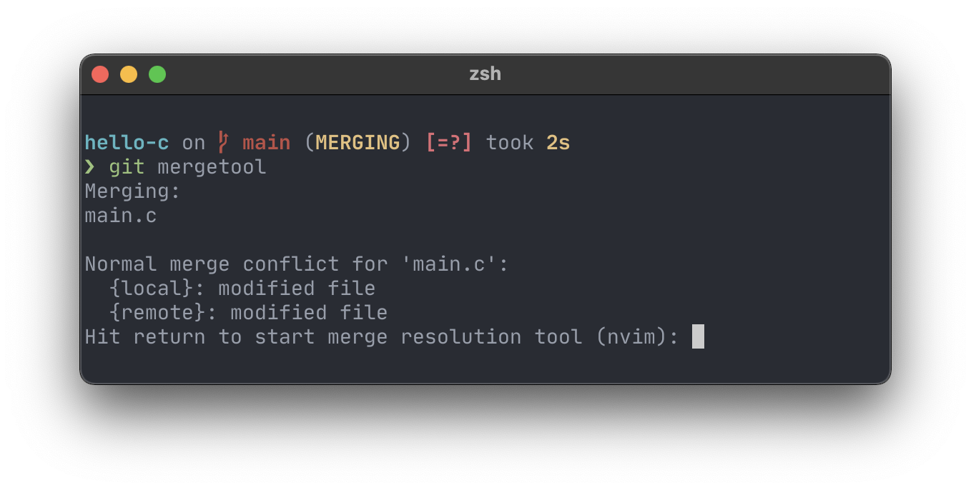
Task: Click the red upstream status indicator [=?]
Action: 449,142
